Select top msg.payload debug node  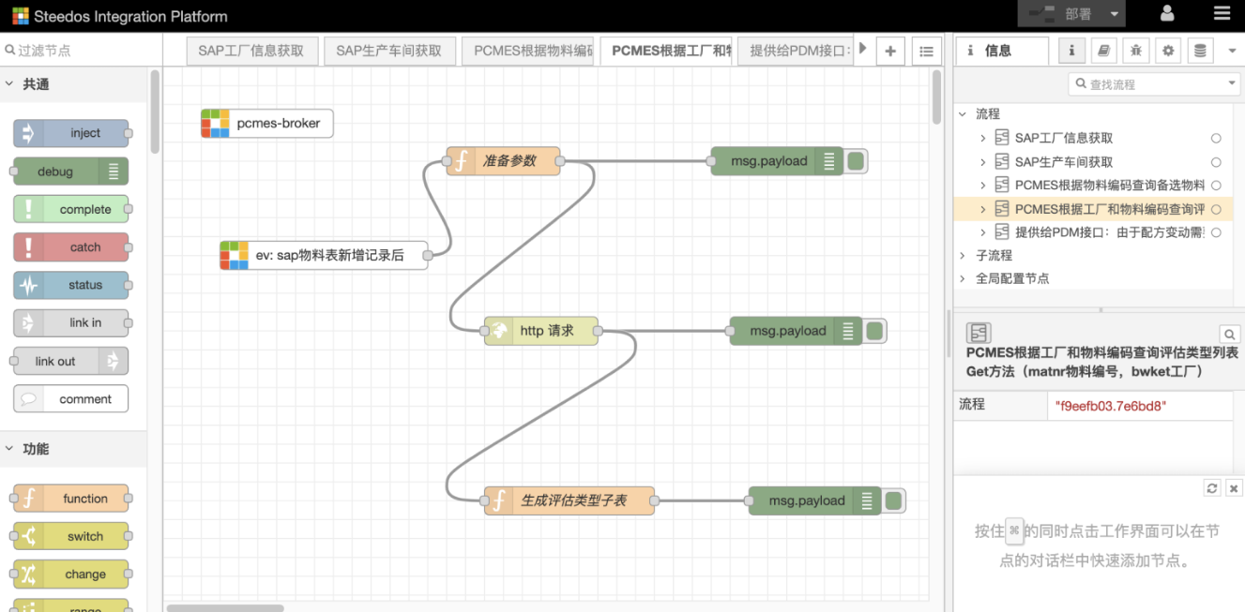click(x=777, y=161)
